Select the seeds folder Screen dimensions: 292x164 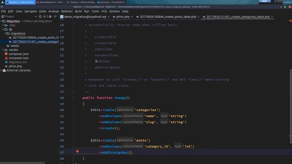point(15,46)
